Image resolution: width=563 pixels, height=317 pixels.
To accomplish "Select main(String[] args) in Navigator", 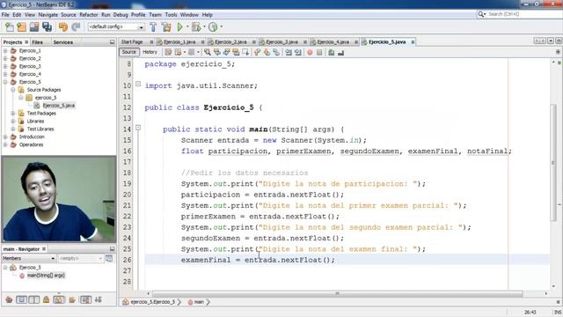I will (x=46, y=276).
